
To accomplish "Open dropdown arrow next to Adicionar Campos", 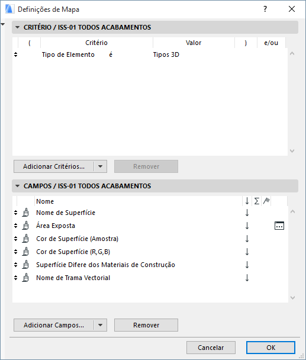I will tap(100, 325).
